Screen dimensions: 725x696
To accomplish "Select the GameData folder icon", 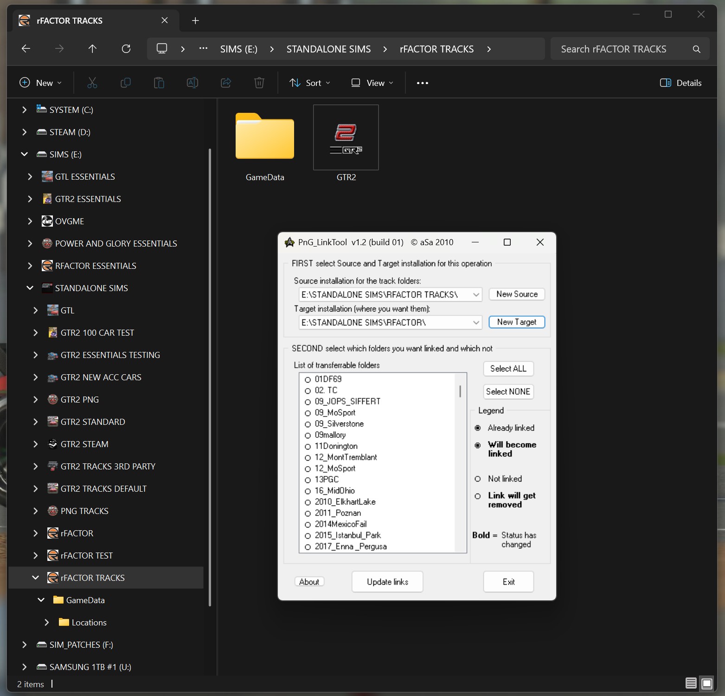I will pyautogui.click(x=265, y=136).
